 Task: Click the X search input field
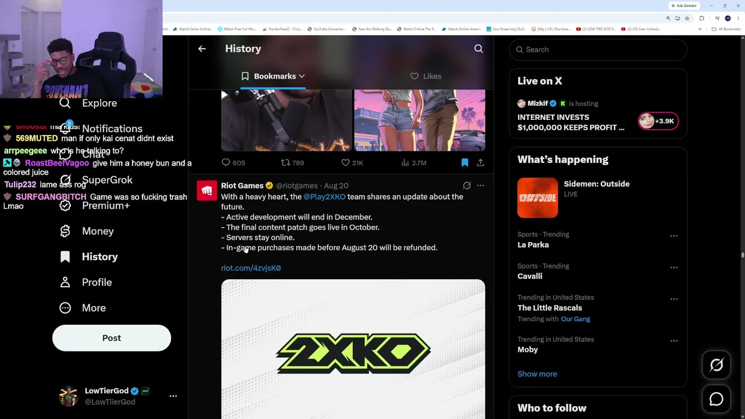[x=598, y=49]
